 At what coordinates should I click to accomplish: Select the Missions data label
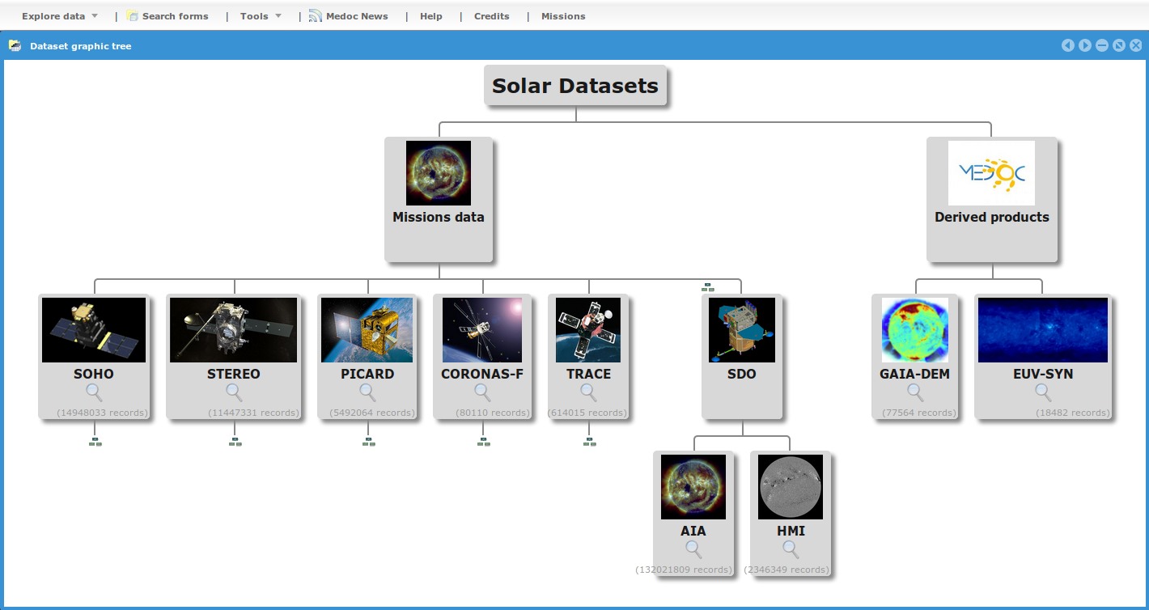pyautogui.click(x=439, y=217)
